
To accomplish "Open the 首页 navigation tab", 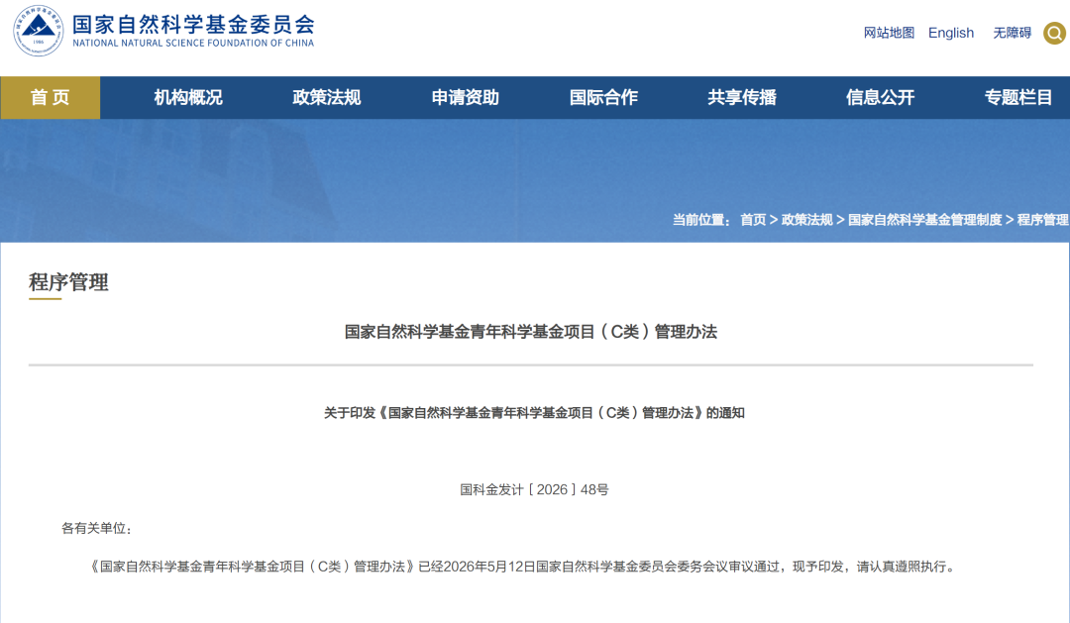I will coord(50,98).
